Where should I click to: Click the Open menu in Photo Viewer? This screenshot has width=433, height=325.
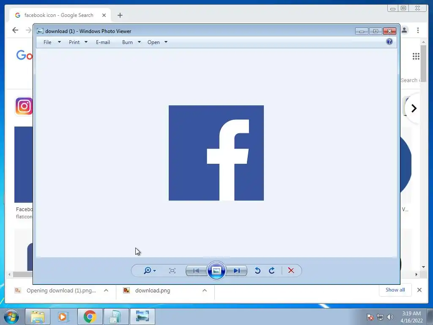tap(153, 42)
